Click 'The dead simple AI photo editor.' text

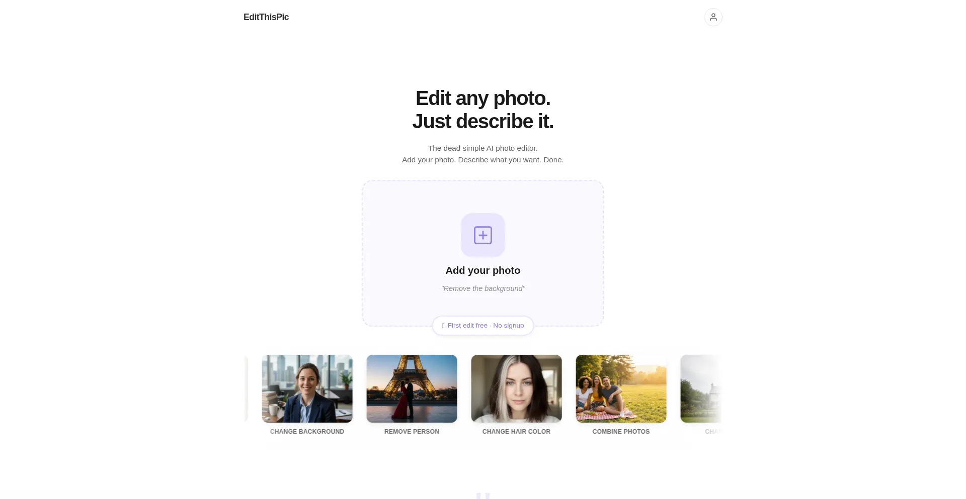[x=483, y=148]
